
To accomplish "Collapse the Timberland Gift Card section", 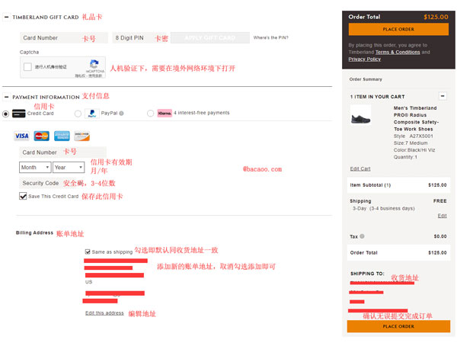I will 6,16.
